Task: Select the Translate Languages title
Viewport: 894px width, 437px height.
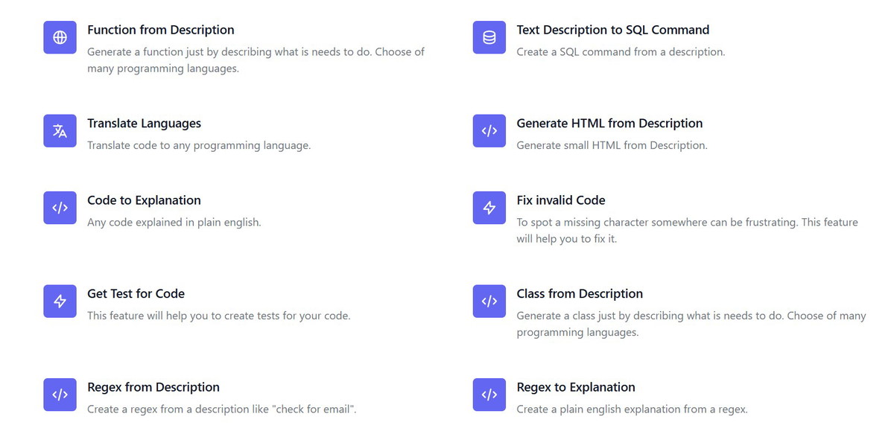Action: pos(144,123)
